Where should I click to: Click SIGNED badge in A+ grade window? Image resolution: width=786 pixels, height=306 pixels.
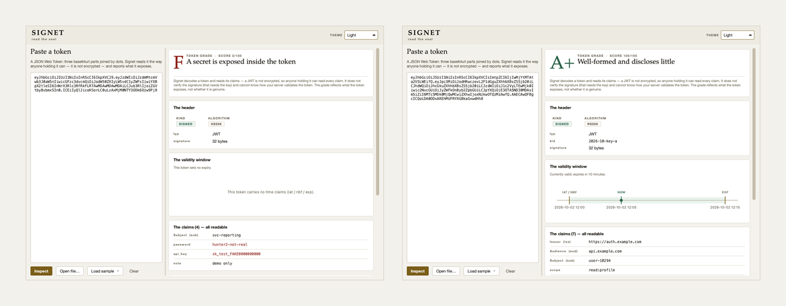tap(562, 124)
